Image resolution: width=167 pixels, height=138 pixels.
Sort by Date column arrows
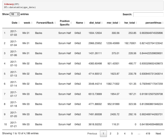coord(19,23)
